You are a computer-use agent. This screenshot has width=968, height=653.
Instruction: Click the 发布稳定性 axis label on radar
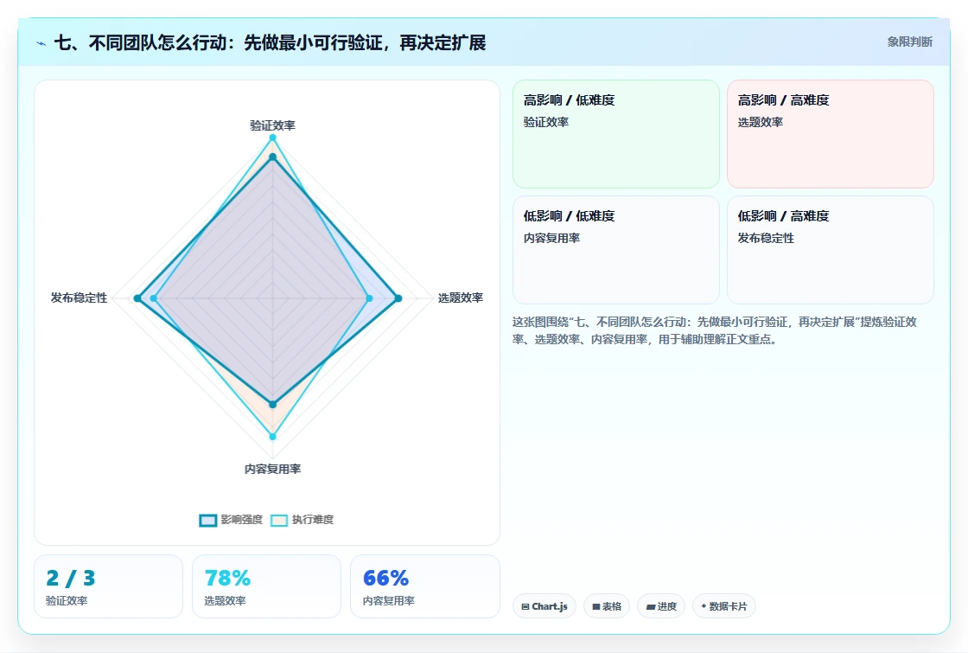[79, 298]
